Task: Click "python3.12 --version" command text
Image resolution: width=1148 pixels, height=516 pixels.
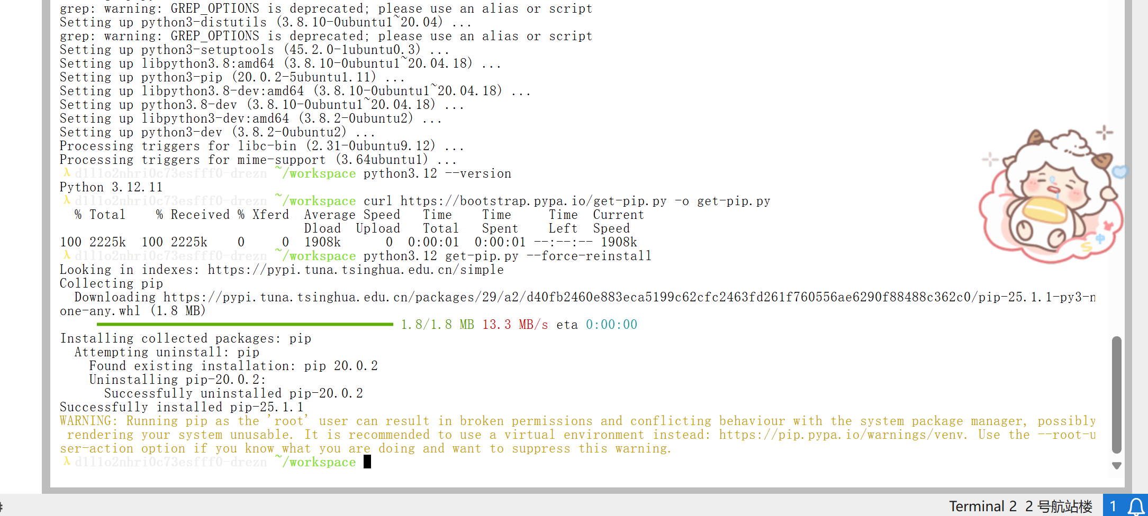Action: [x=437, y=173]
